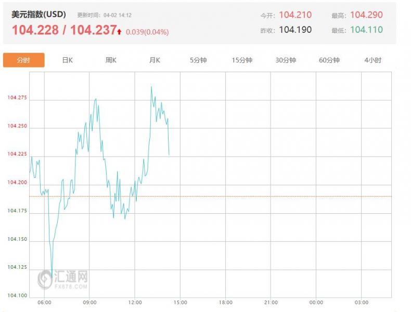The width and height of the screenshot is (411, 312).
Task: Switch to the 4小时 interval tab
Action: coord(373,60)
